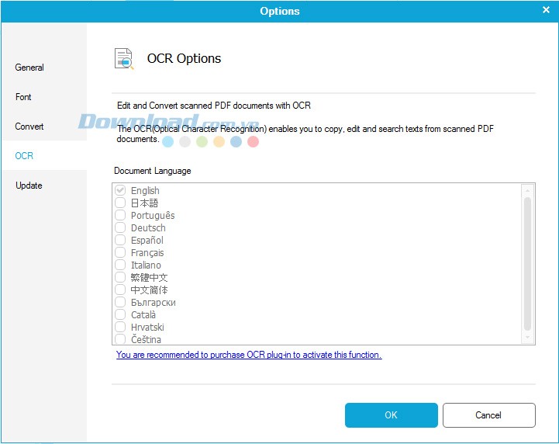Select the OCR tab in sidebar
This screenshot has width=559, height=444.
point(24,156)
